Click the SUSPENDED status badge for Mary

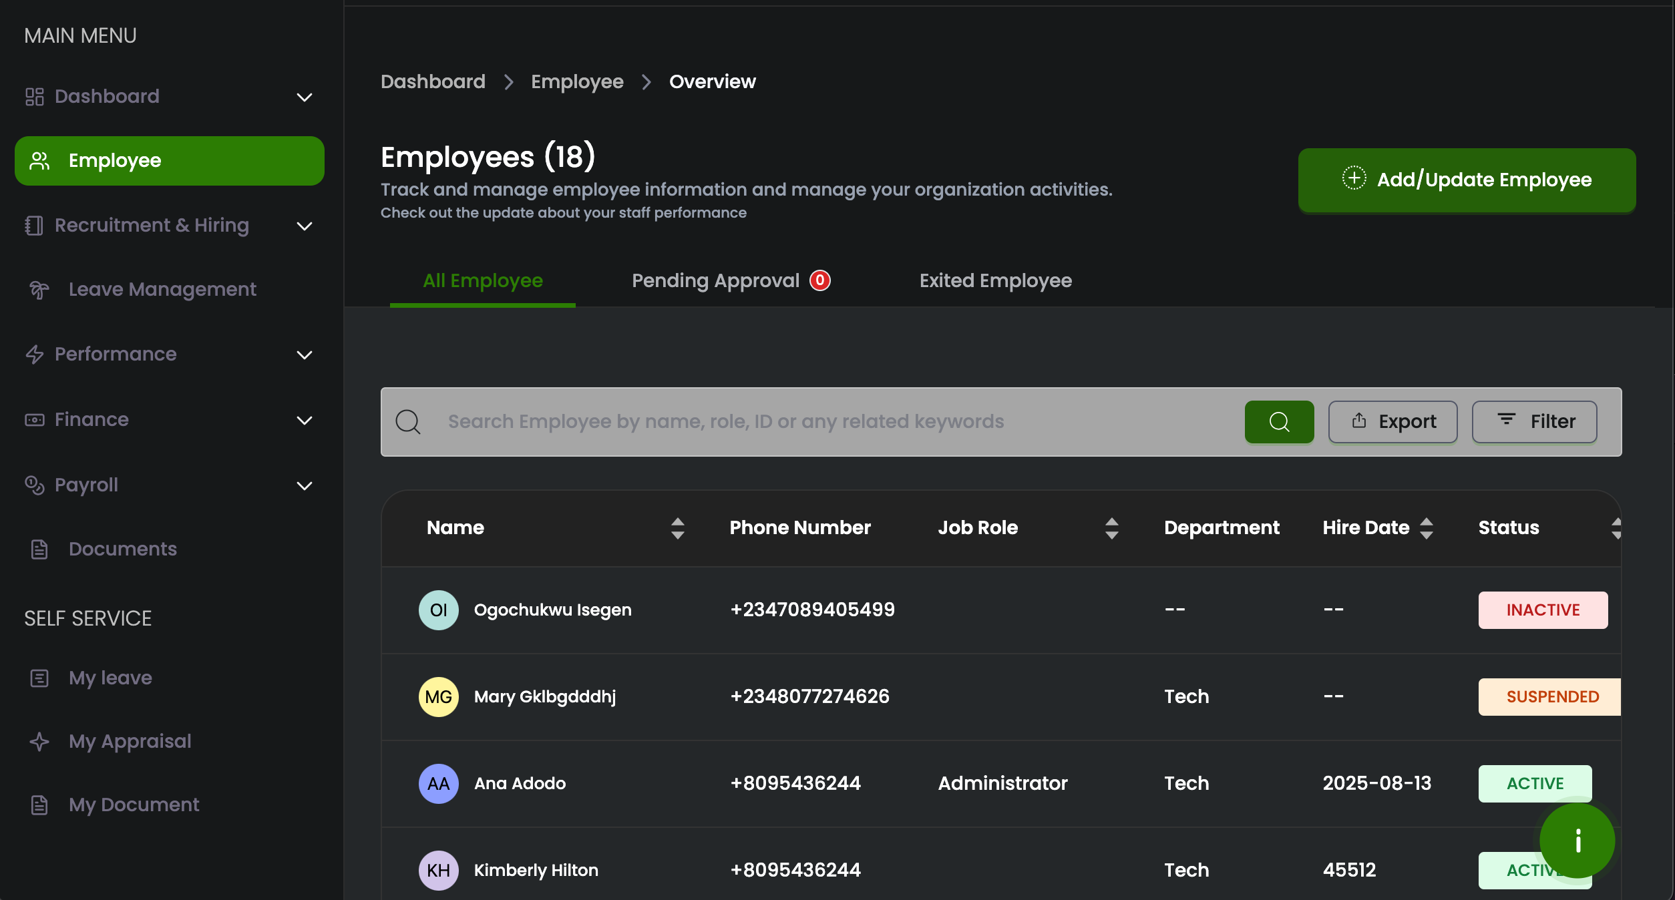pyautogui.click(x=1551, y=696)
